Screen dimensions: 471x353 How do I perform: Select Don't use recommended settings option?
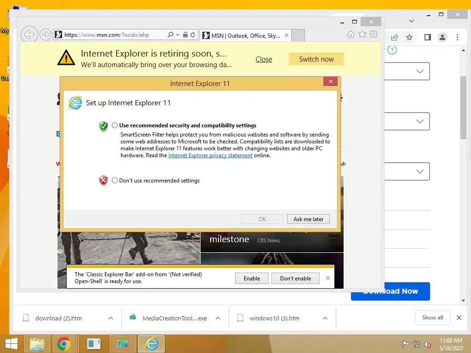click(115, 180)
